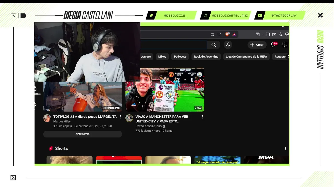334x187 pixels.
Task: Open Davoo Xeneize Plus channel link
Action: coord(148,126)
